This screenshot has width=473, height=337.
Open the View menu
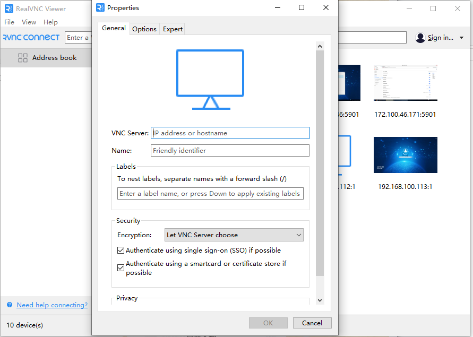[29, 22]
